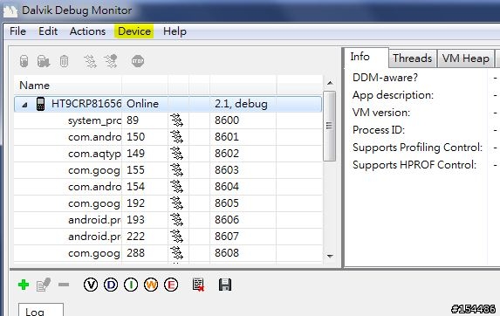Switch to the Info tab
Image resolution: width=500 pixels, height=316 pixels.
[x=366, y=58]
